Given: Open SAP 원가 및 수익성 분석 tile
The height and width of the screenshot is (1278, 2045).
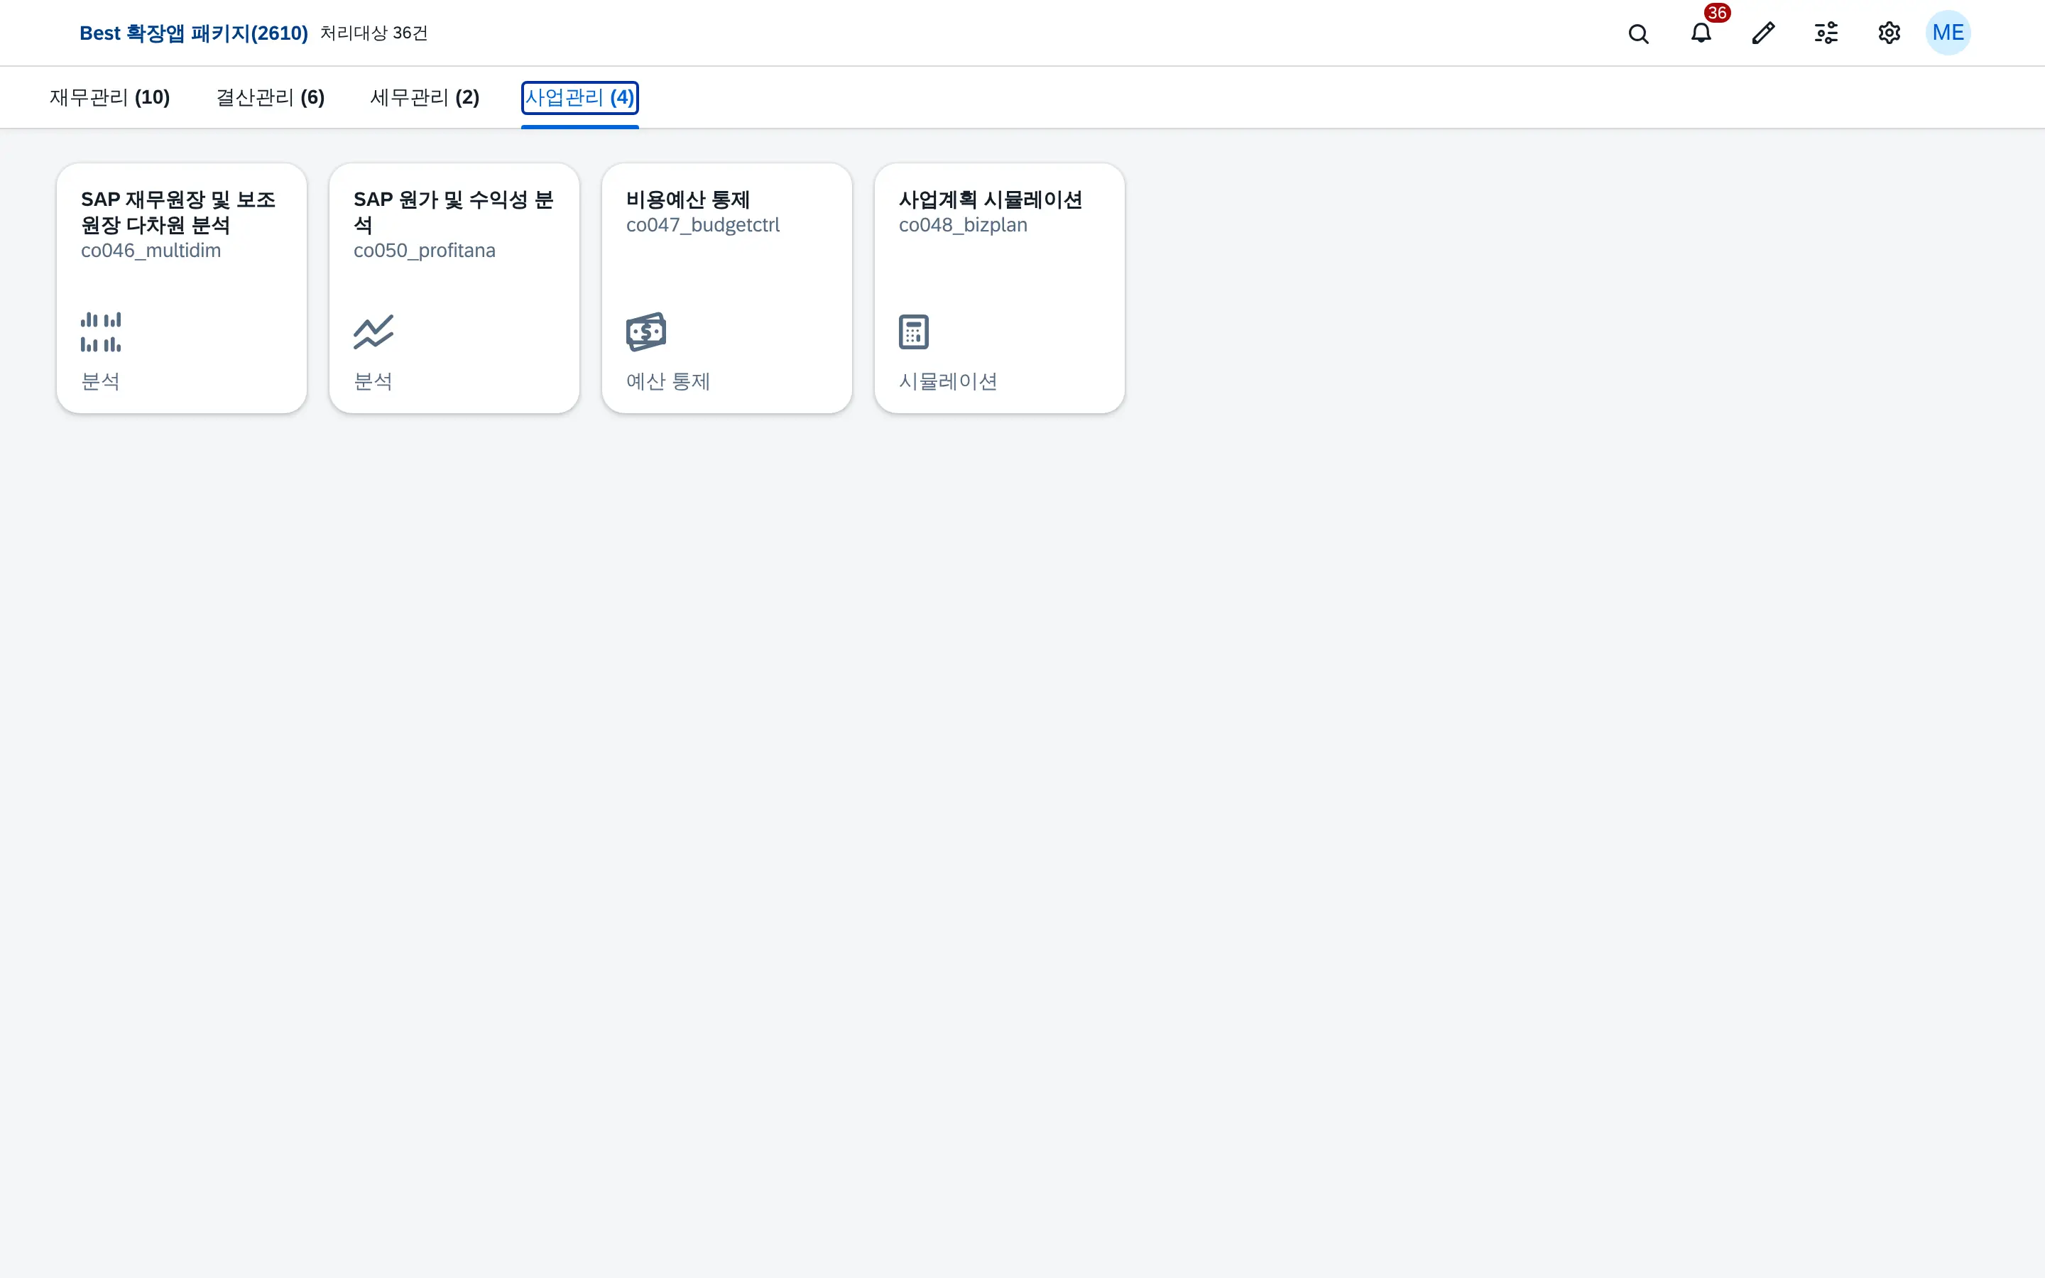Looking at the screenshot, I should pos(454,288).
